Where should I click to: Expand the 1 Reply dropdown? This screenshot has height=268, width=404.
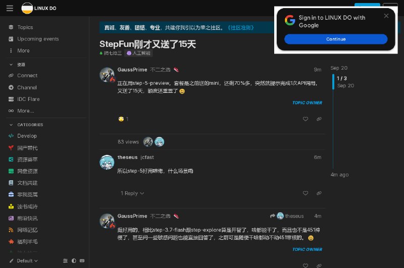(132, 193)
